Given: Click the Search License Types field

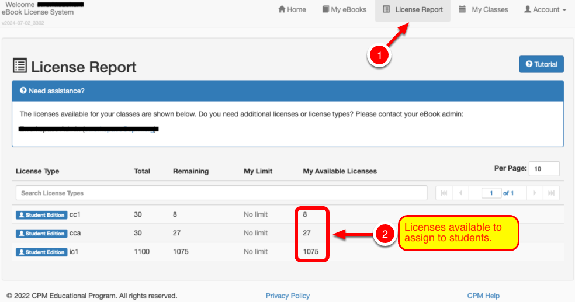Looking at the screenshot, I should point(221,193).
